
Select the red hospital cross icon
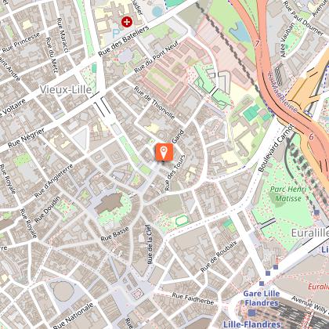[127, 22]
